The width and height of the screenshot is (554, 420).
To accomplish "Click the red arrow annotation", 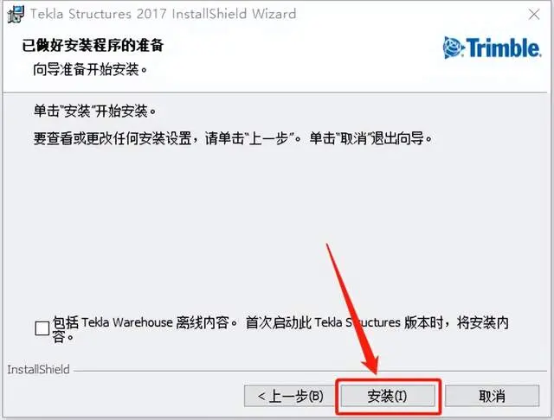I will pyautogui.click(x=352, y=309).
